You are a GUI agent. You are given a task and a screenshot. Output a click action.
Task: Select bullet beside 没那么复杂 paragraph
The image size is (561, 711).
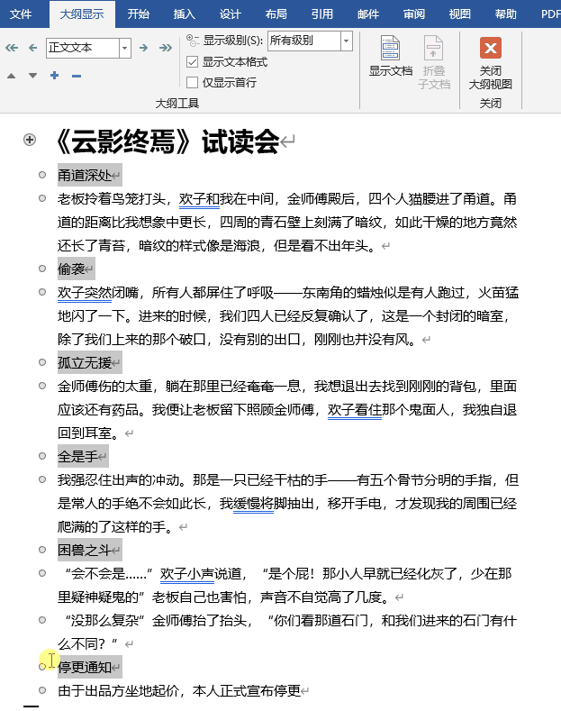tap(42, 620)
